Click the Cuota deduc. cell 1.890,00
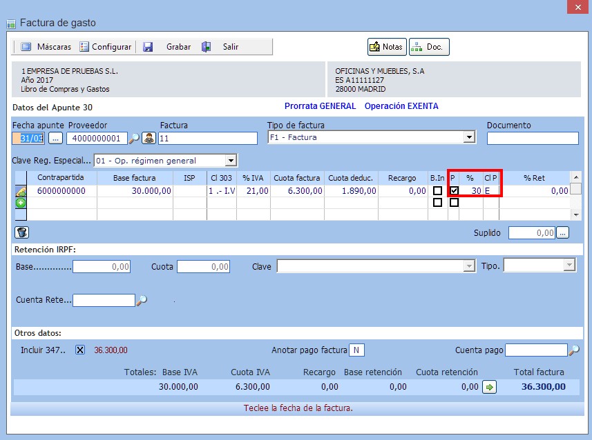Image resolution: width=592 pixels, height=440 pixels. (351, 191)
